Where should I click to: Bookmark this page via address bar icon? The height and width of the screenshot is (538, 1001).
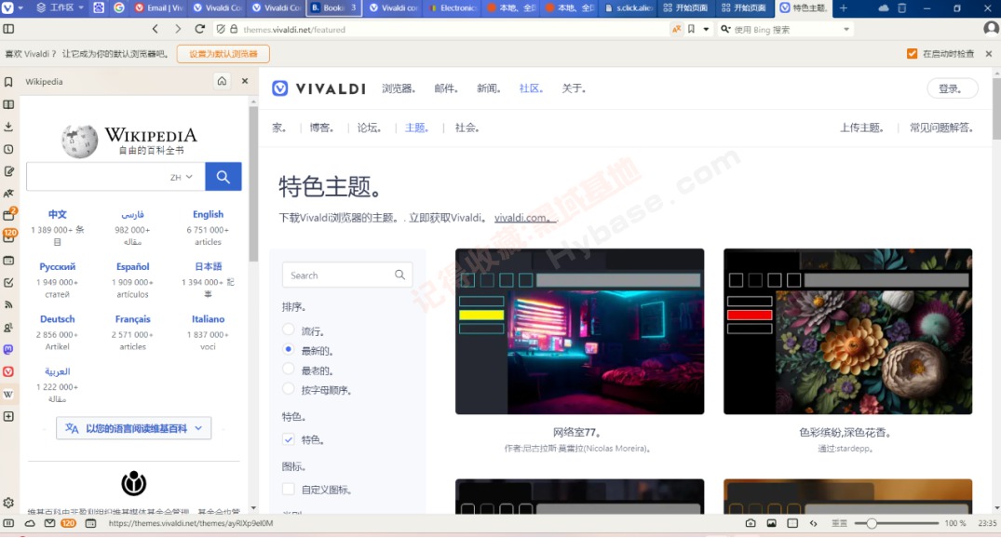point(691,29)
